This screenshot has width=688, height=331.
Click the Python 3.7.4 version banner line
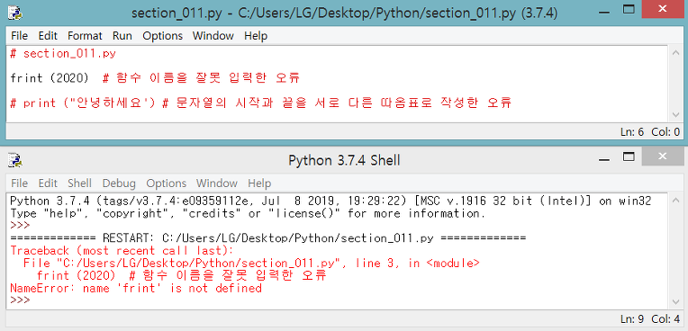(x=330, y=201)
